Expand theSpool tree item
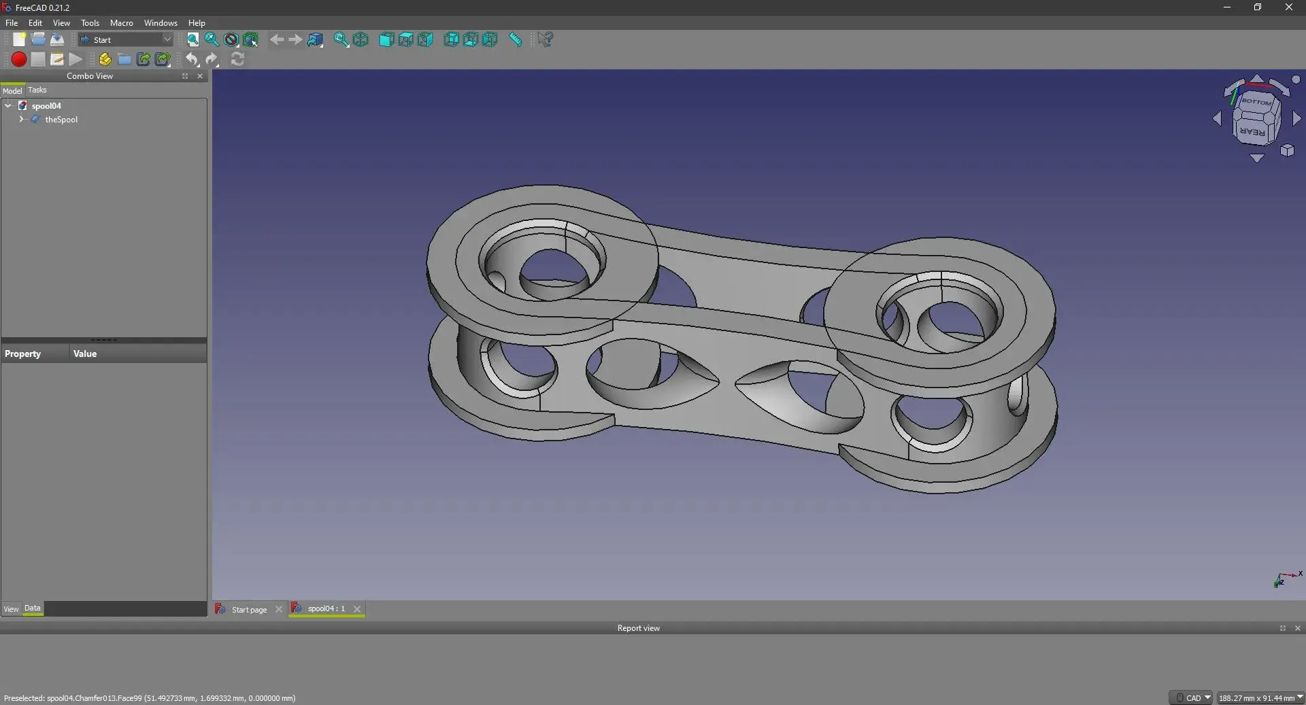 tap(21, 119)
